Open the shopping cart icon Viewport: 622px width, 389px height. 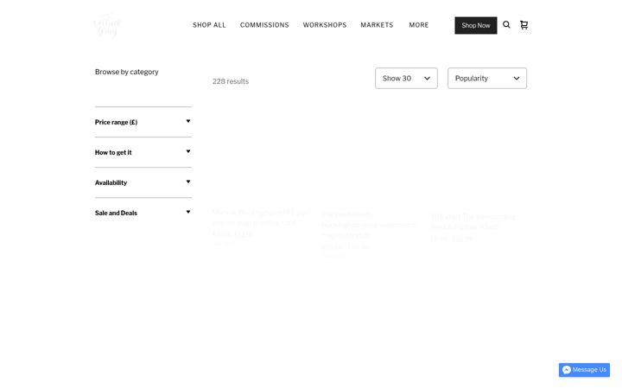pos(524,24)
